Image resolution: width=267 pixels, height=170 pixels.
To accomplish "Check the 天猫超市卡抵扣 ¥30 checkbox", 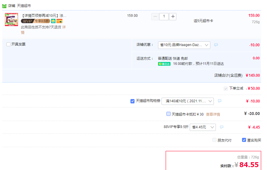I will click(x=169, y=114).
